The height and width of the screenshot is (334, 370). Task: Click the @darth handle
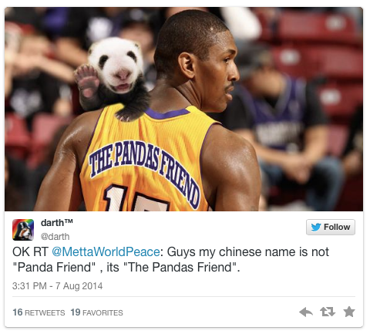55,237
